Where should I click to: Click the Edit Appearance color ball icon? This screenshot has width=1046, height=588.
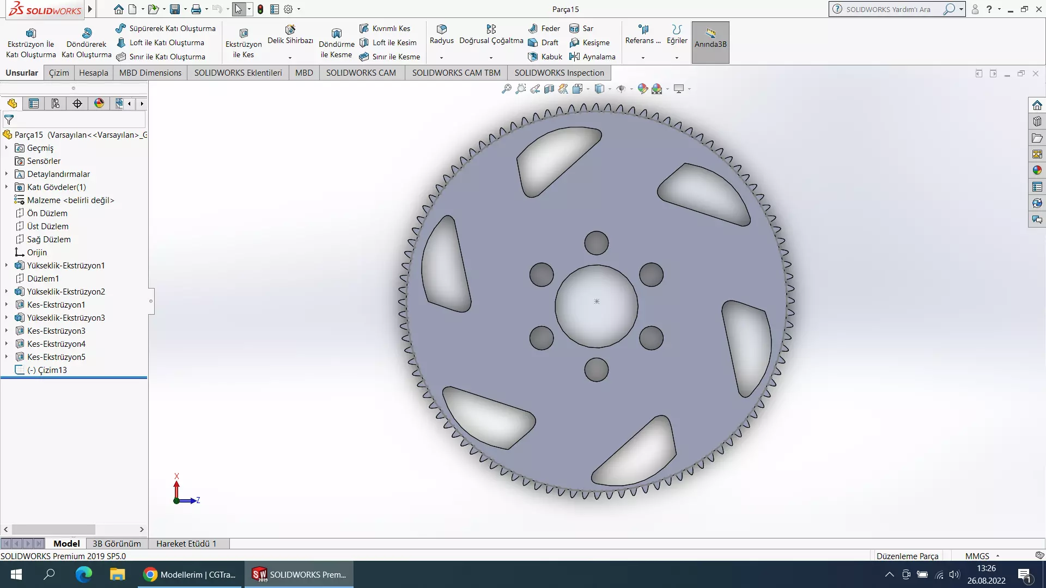pos(642,89)
